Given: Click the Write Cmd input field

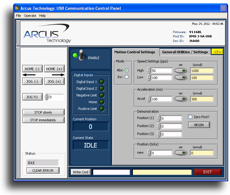Looking at the screenshot, I should coord(111,172).
